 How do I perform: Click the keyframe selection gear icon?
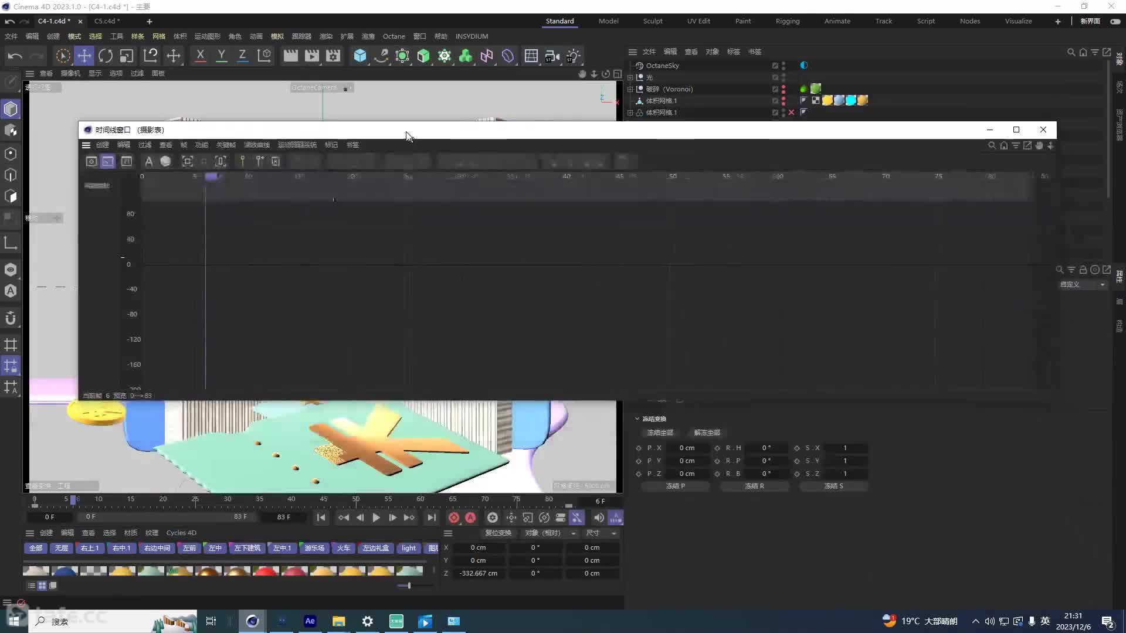493,518
